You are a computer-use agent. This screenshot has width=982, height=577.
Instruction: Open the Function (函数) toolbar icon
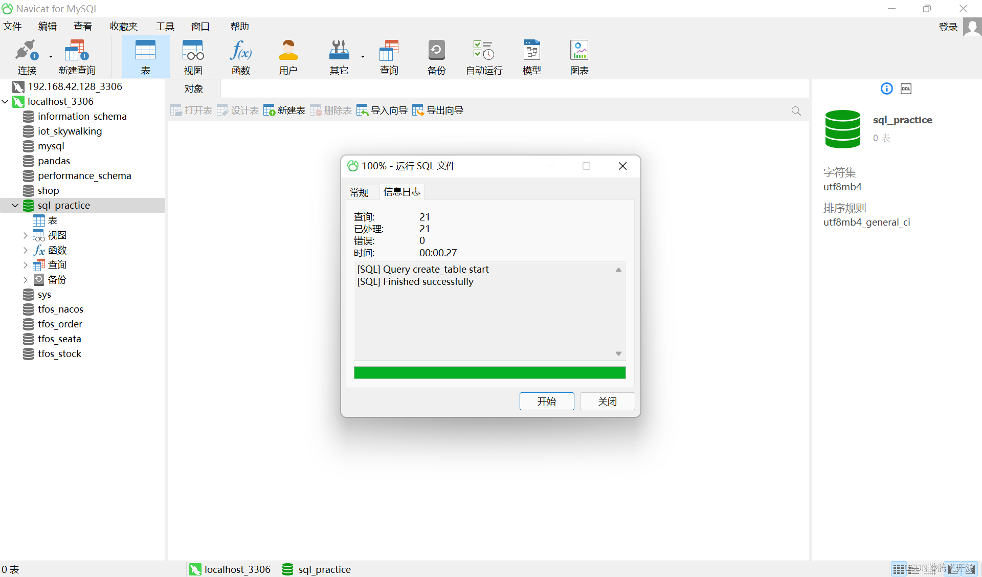tap(241, 57)
